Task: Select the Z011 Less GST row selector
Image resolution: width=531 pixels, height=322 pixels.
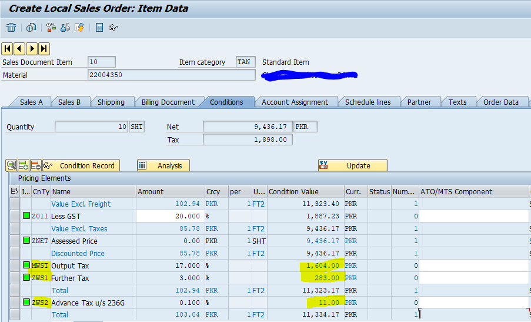Action: [15, 216]
